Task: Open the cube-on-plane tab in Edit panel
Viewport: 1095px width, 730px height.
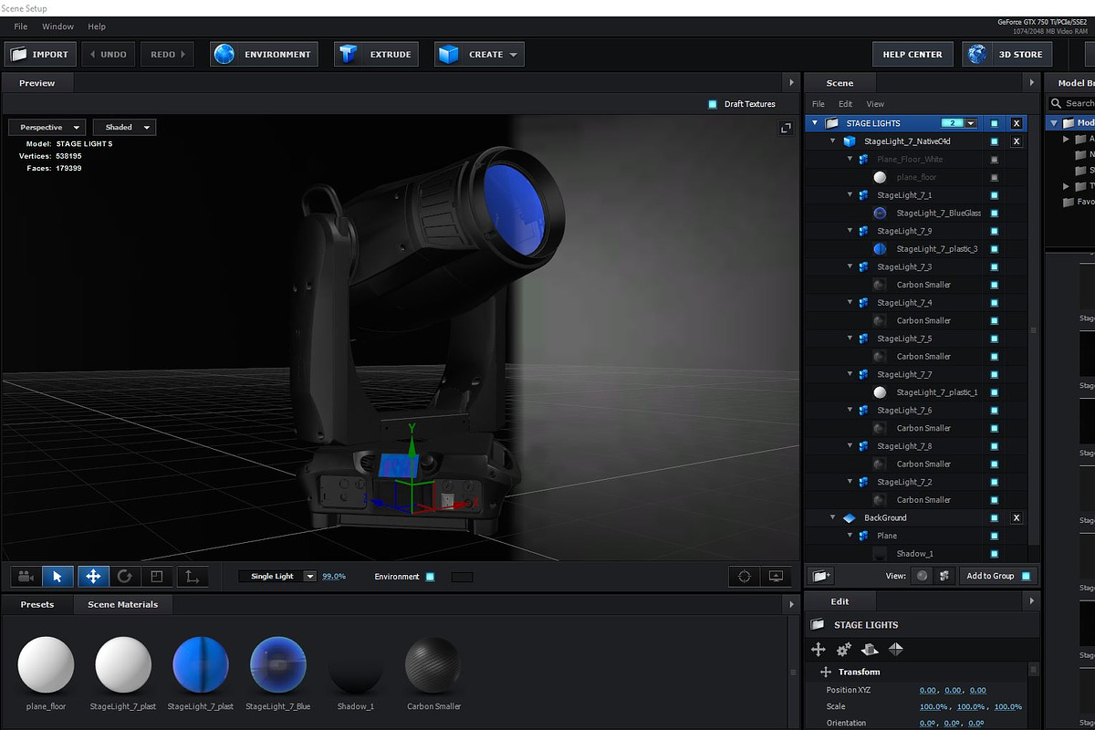Action: click(870, 650)
